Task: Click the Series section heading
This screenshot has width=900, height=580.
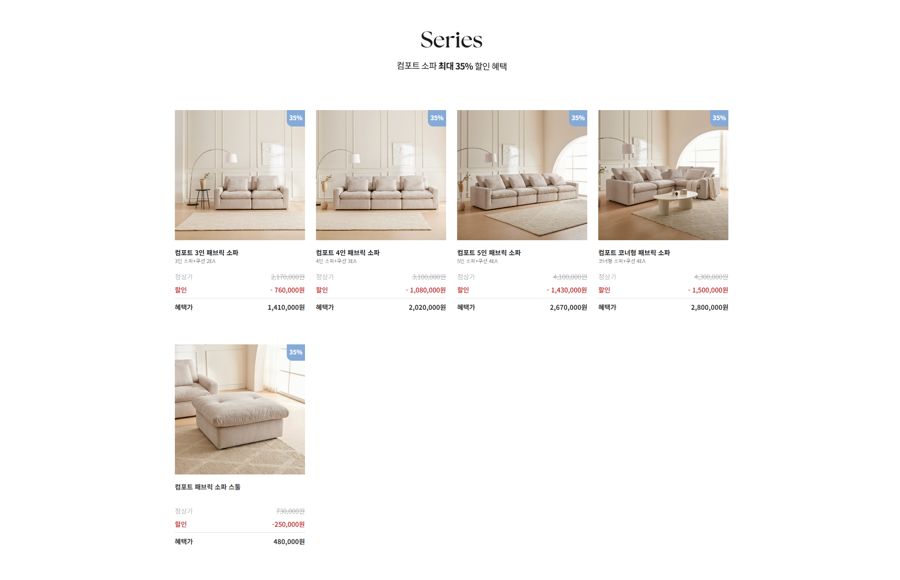Action: (x=452, y=40)
